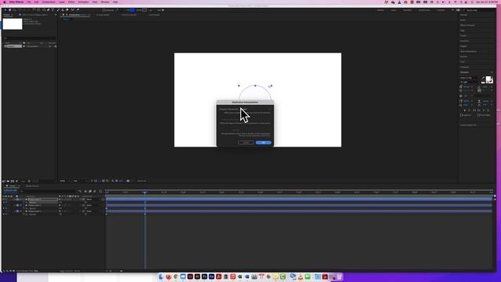Open the Composition menu

(x=49, y=2)
